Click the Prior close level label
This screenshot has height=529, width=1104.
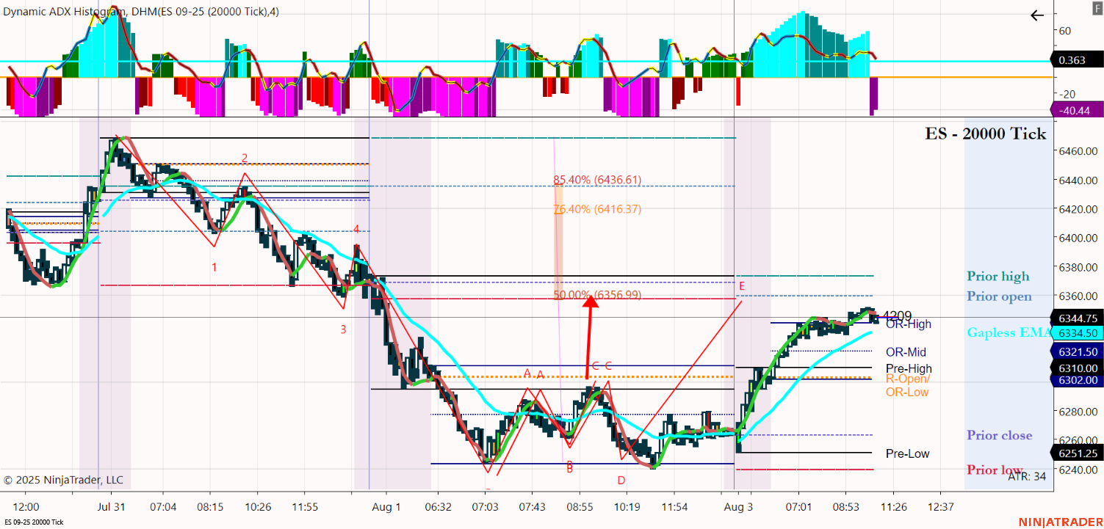1000,435
